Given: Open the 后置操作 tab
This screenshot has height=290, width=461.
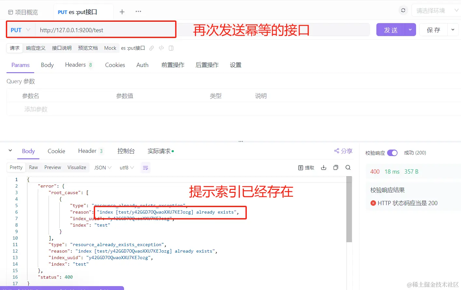Looking at the screenshot, I should 207,65.
